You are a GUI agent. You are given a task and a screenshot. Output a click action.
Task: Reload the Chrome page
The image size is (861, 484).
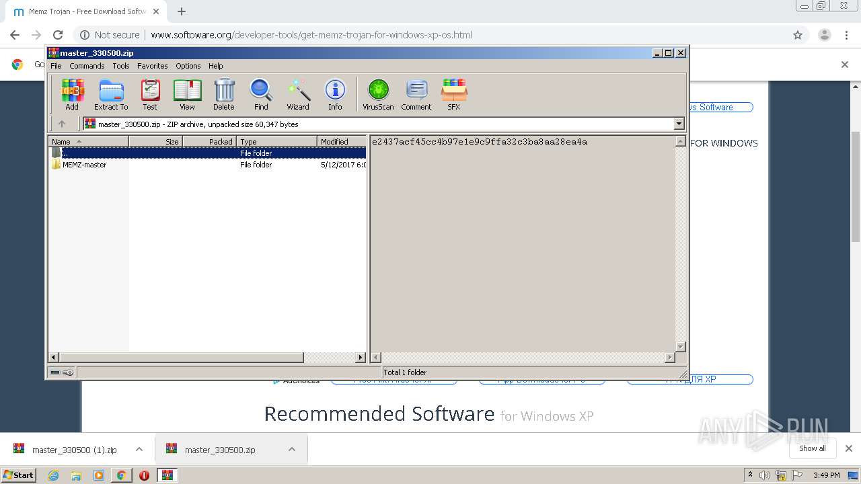[58, 35]
